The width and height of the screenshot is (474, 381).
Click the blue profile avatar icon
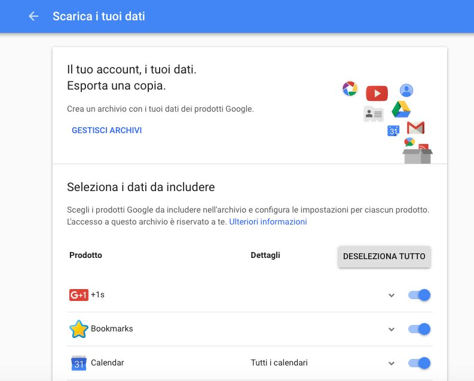406,91
